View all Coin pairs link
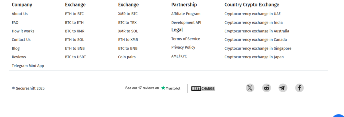Screen dimensions: 344x117 pos(127,57)
